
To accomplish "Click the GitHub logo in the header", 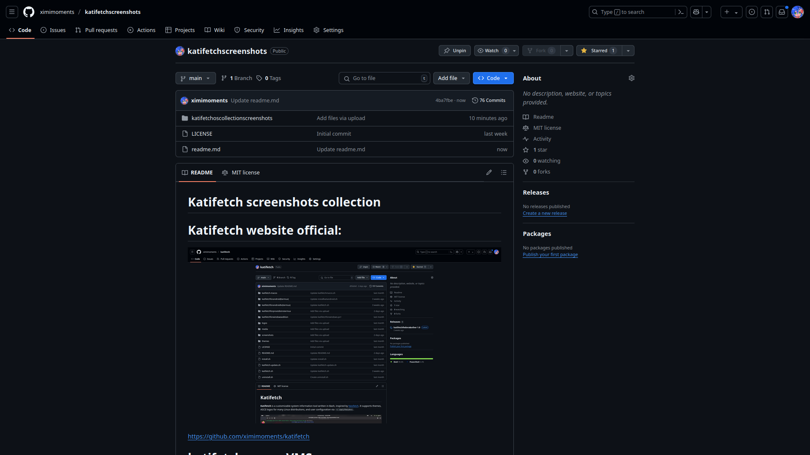I will click(28, 12).
